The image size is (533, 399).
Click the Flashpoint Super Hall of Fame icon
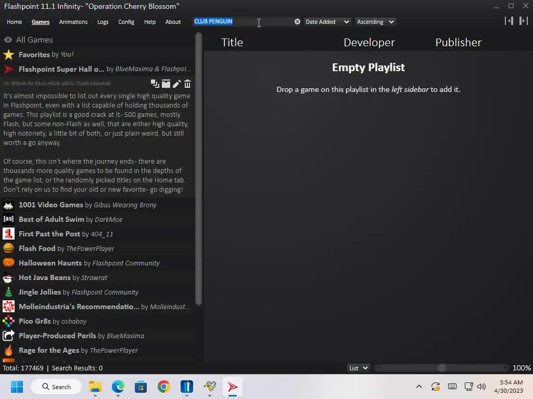[x=8, y=69]
